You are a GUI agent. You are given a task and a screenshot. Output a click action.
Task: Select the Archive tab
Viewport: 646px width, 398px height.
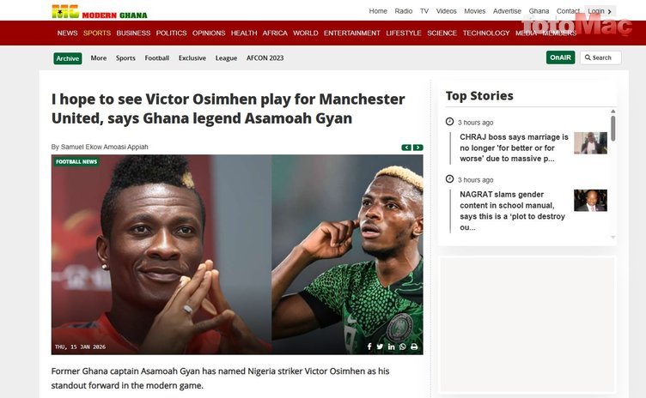click(68, 58)
